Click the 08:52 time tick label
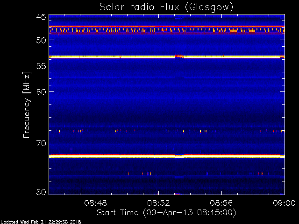The width and height of the screenshot is (299, 224). (x=158, y=203)
